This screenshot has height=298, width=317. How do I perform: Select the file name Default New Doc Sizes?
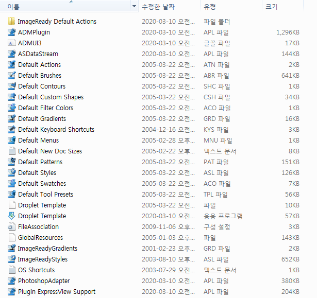(x=50, y=151)
